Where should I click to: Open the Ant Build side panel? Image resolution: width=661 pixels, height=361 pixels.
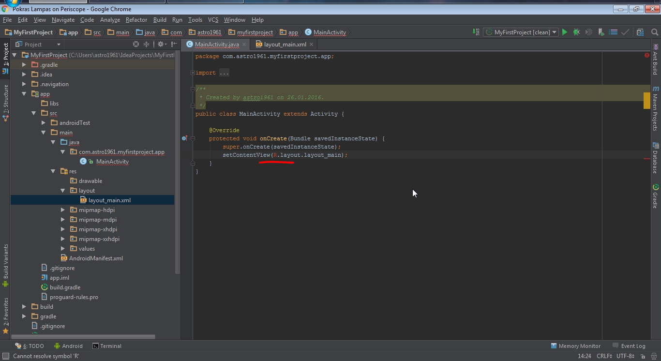click(x=655, y=59)
